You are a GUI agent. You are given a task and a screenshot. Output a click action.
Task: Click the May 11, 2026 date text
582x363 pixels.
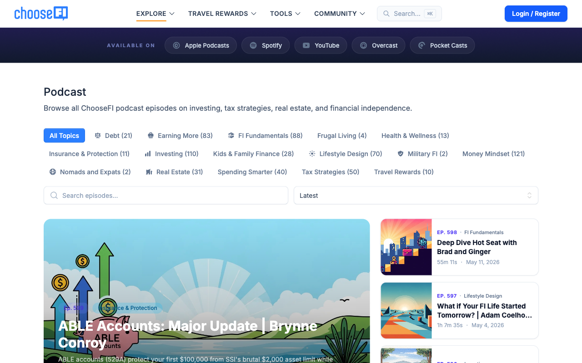click(x=483, y=262)
